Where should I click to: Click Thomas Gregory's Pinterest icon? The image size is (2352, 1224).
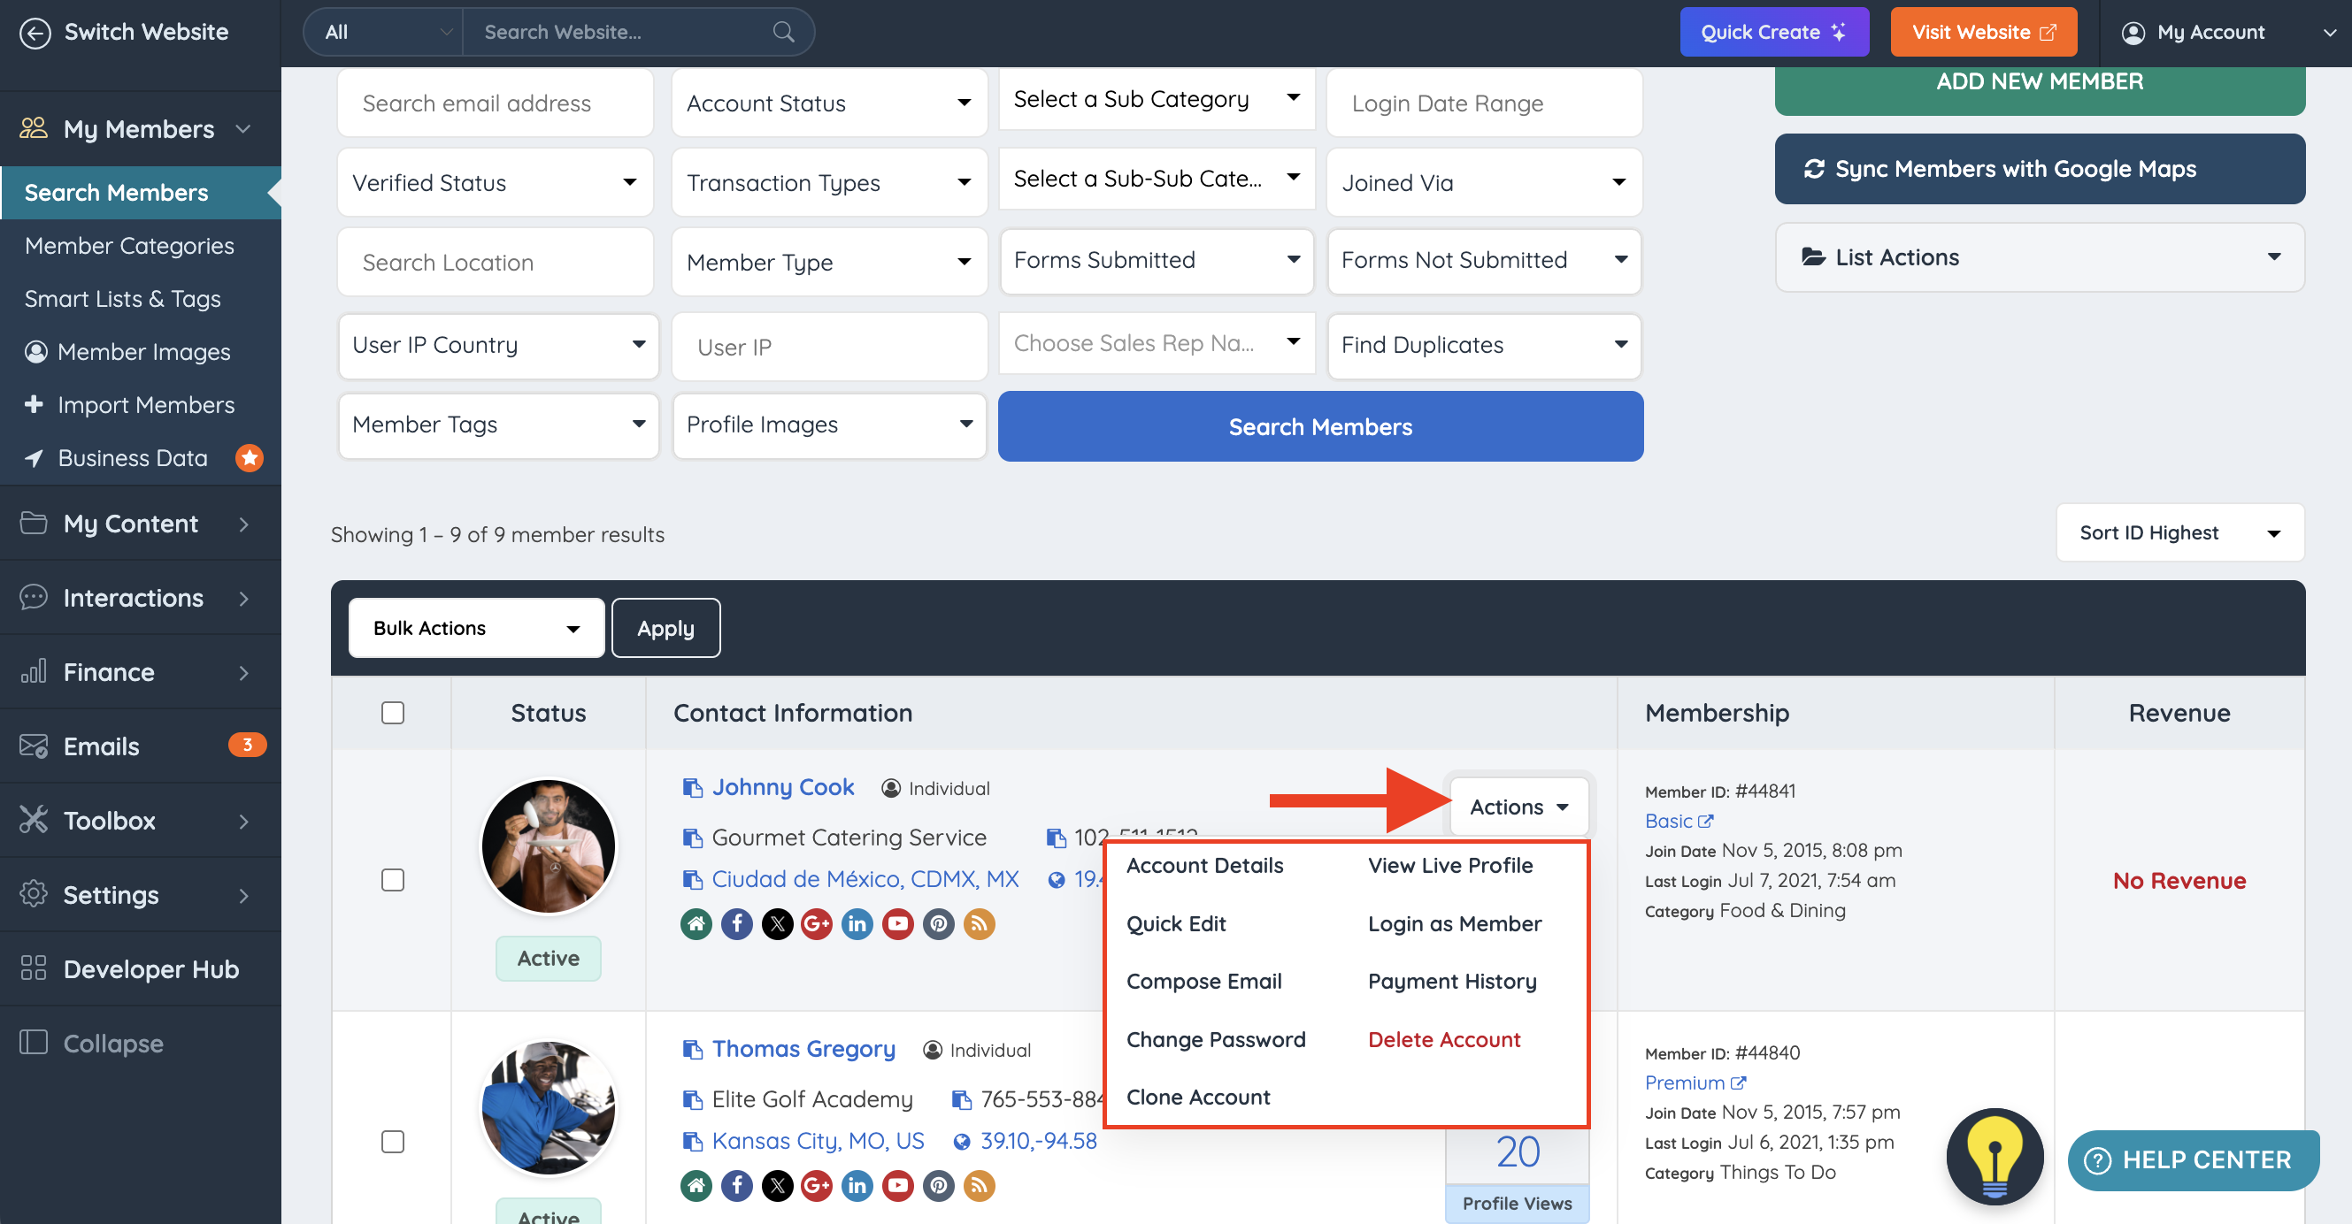(938, 1186)
